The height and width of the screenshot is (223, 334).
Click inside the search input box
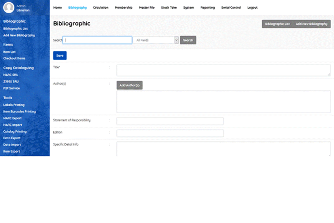97,40
